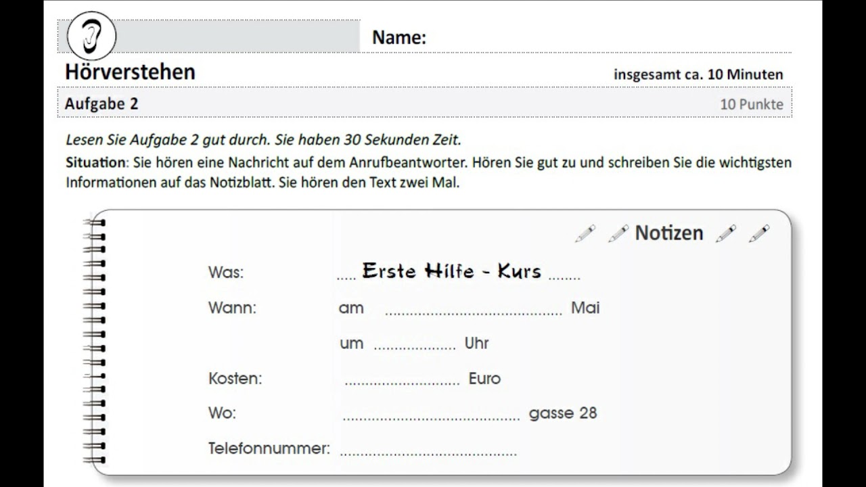The width and height of the screenshot is (866, 487).
Task: Click the 'Hörverstehen' heading
Action: (x=130, y=72)
